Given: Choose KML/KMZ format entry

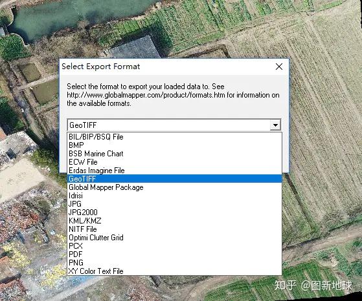Looking at the screenshot, I should (x=175, y=221).
